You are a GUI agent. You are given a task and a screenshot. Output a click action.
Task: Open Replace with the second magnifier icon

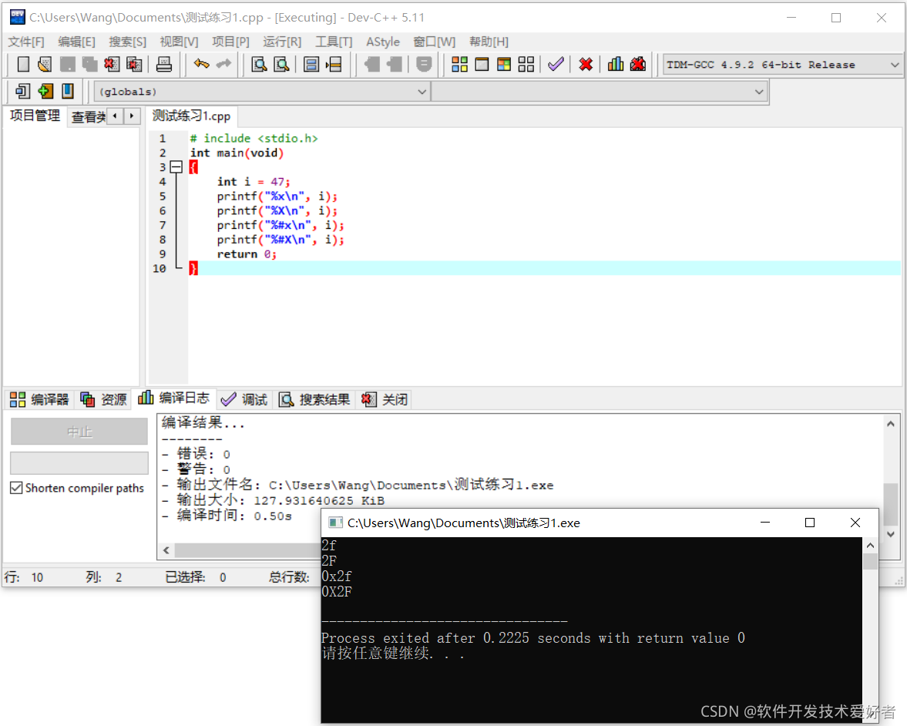(x=282, y=64)
